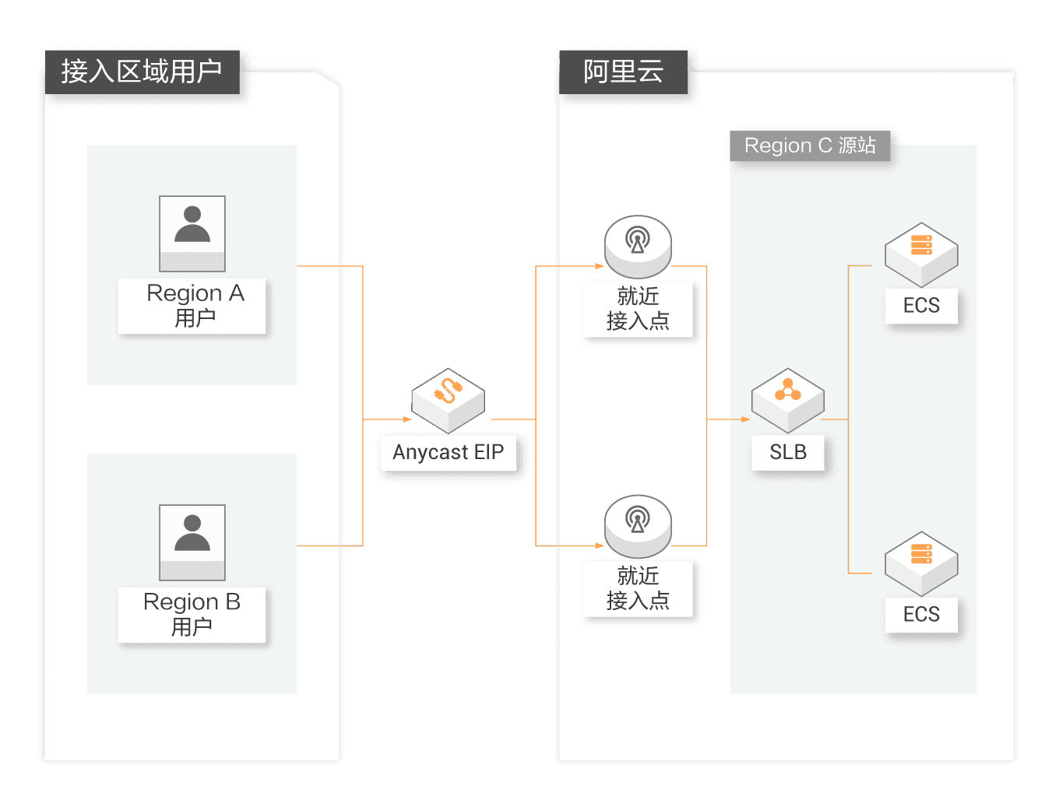Click the '接入区域用户' header

coord(142,72)
